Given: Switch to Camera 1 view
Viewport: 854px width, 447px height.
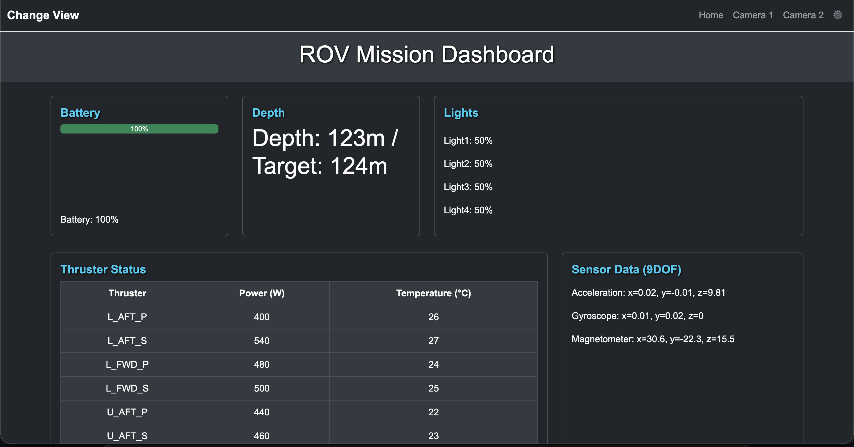Looking at the screenshot, I should 753,15.
